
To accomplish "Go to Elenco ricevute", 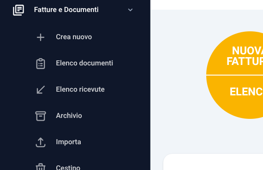I will tap(80, 89).
